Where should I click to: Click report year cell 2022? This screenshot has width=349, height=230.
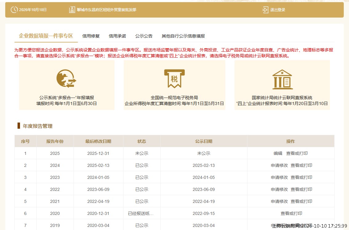(x=55, y=189)
